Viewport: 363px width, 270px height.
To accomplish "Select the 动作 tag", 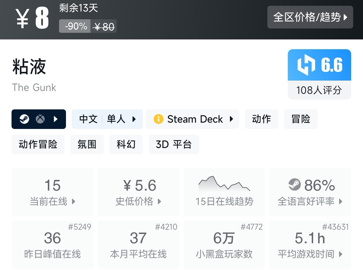I will tap(261, 119).
